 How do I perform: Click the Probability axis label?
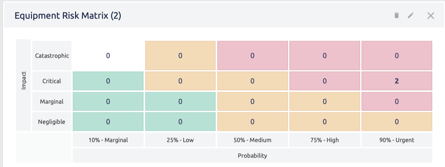252,156
